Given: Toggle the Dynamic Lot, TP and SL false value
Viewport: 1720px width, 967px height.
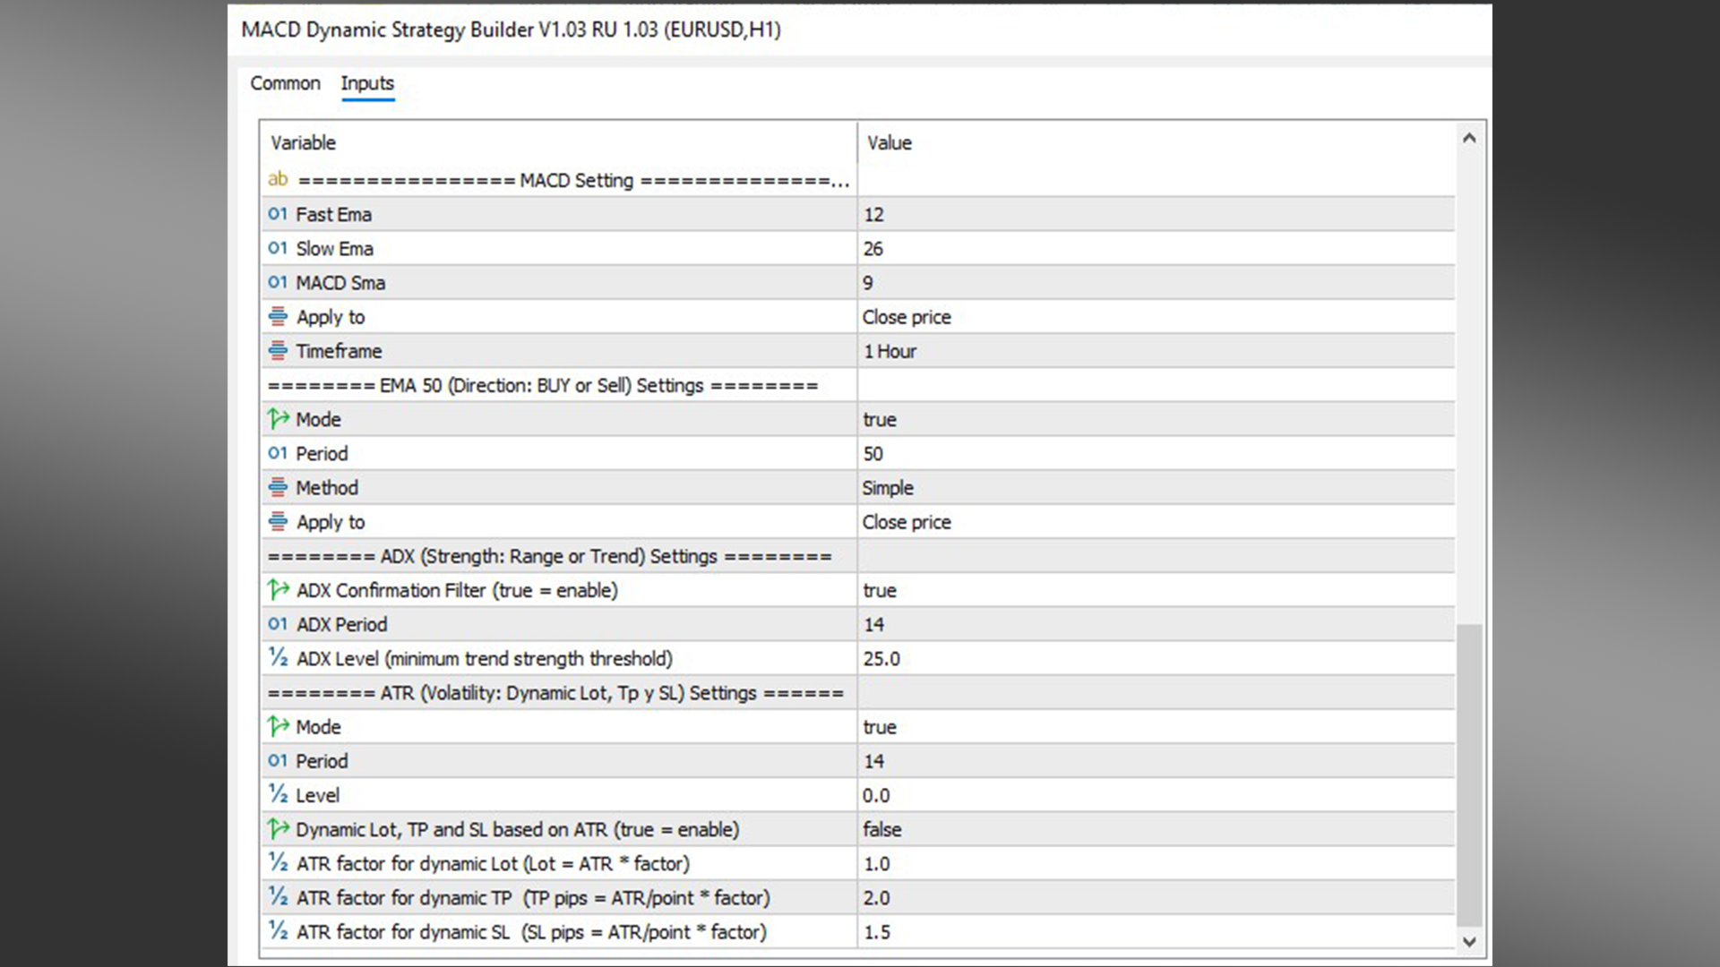Looking at the screenshot, I should click(881, 829).
